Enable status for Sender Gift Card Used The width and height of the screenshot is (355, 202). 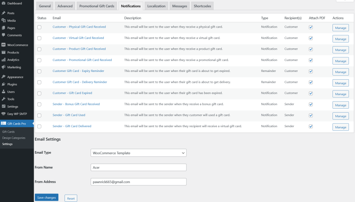tap(39, 116)
